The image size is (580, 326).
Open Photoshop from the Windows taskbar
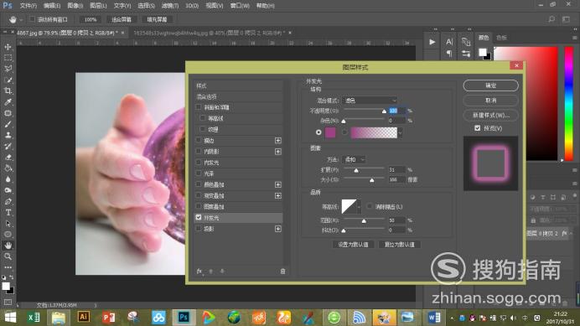point(184,318)
